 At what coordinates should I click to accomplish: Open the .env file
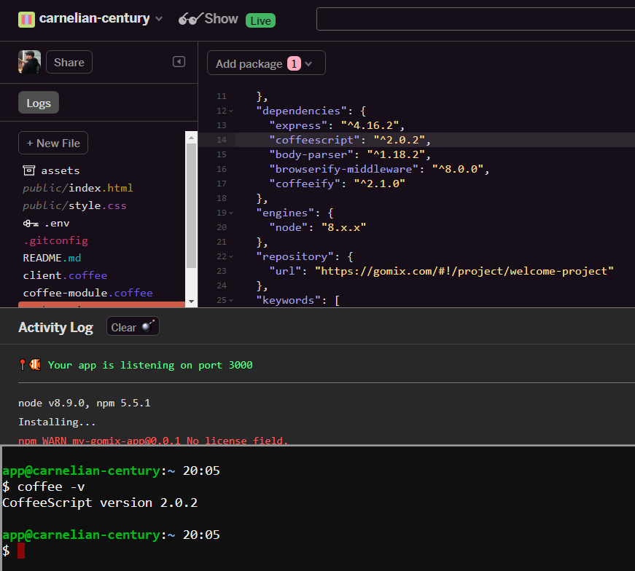tap(46, 224)
